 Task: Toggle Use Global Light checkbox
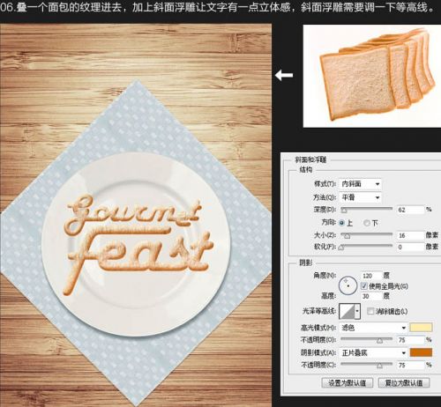364,285
